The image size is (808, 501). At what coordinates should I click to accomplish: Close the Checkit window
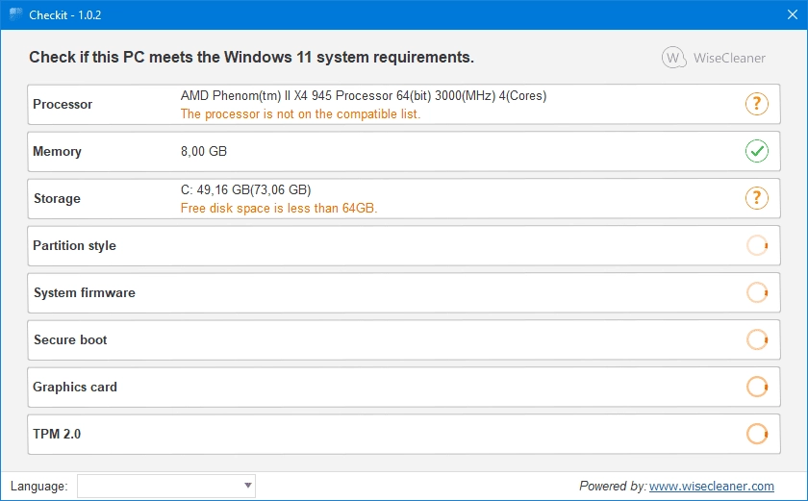793,14
